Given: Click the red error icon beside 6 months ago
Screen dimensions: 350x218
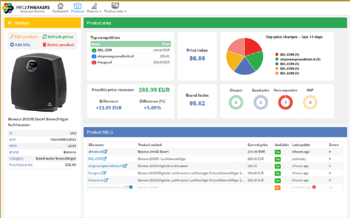Looking at the screenshot, I should point(314,187).
